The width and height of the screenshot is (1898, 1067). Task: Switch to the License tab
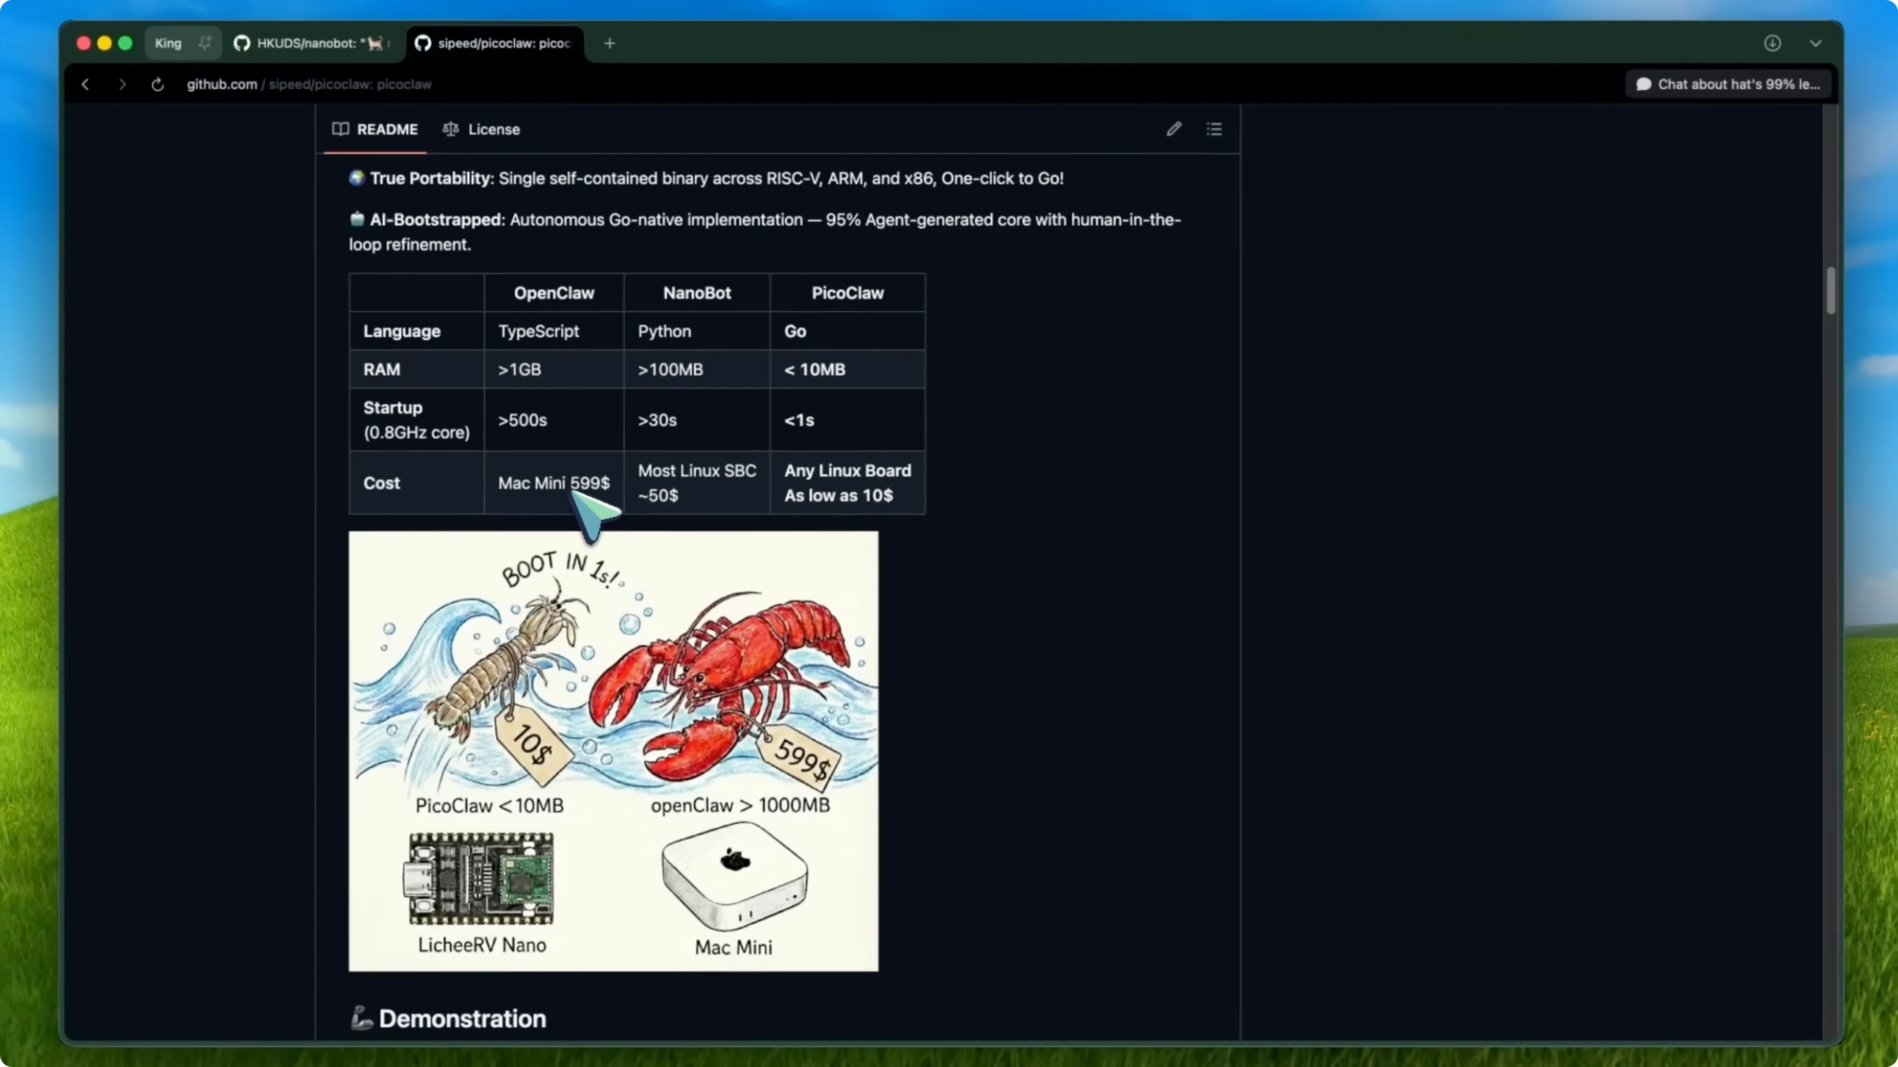(x=494, y=129)
